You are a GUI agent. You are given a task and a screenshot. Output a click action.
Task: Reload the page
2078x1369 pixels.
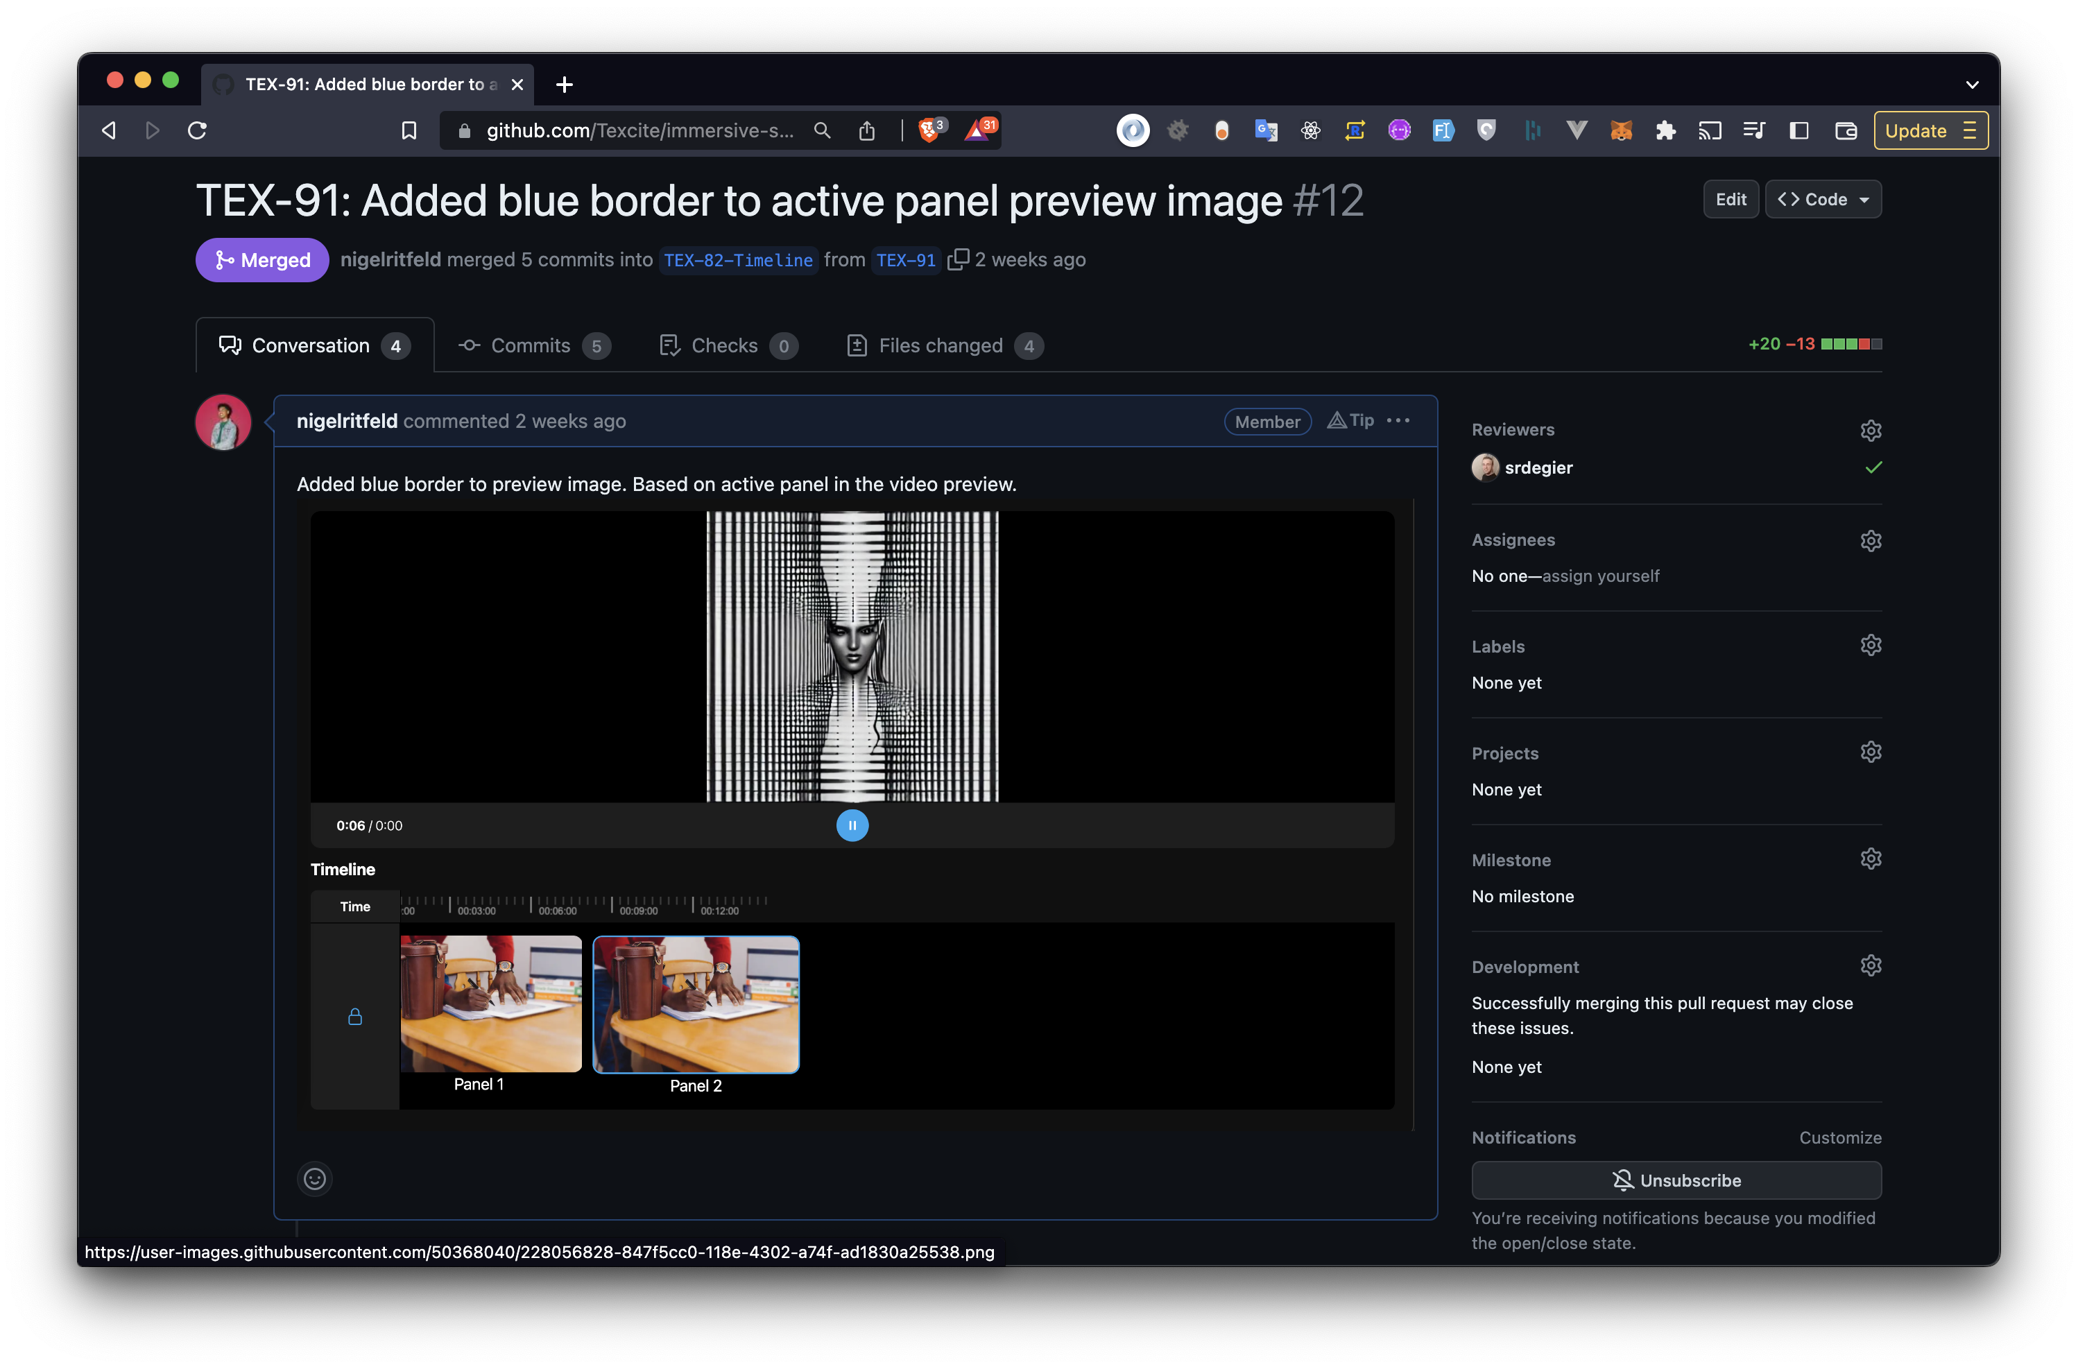click(x=197, y=130)
